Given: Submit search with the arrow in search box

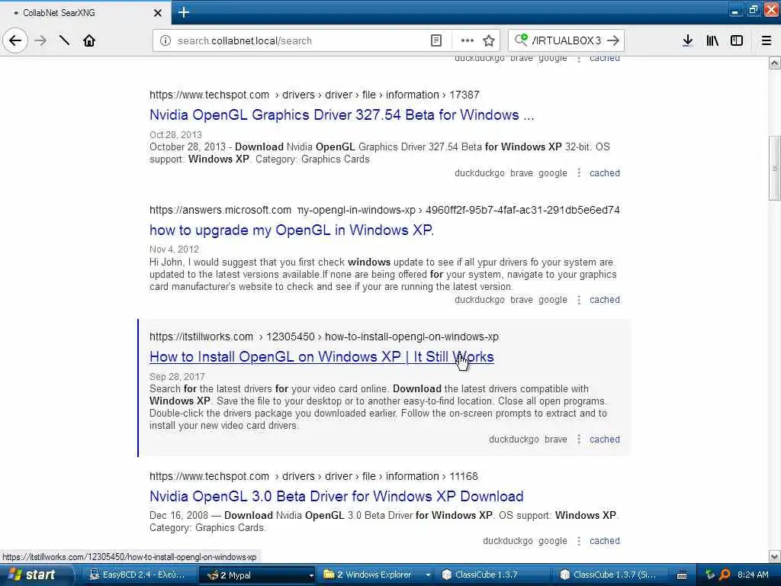Looking at the screenshot, I should pos(613,40).
